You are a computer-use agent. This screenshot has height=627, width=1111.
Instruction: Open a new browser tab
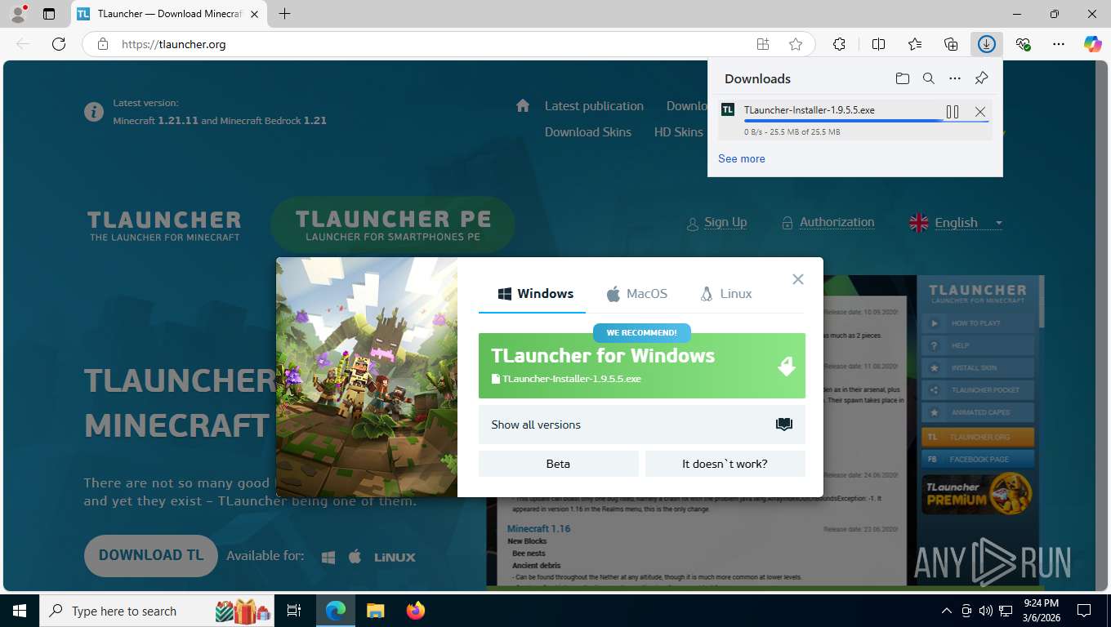click(284, 14)
